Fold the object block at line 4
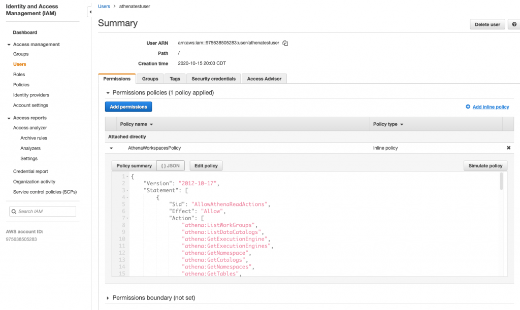520x310 pixels. tap(127, 197)
